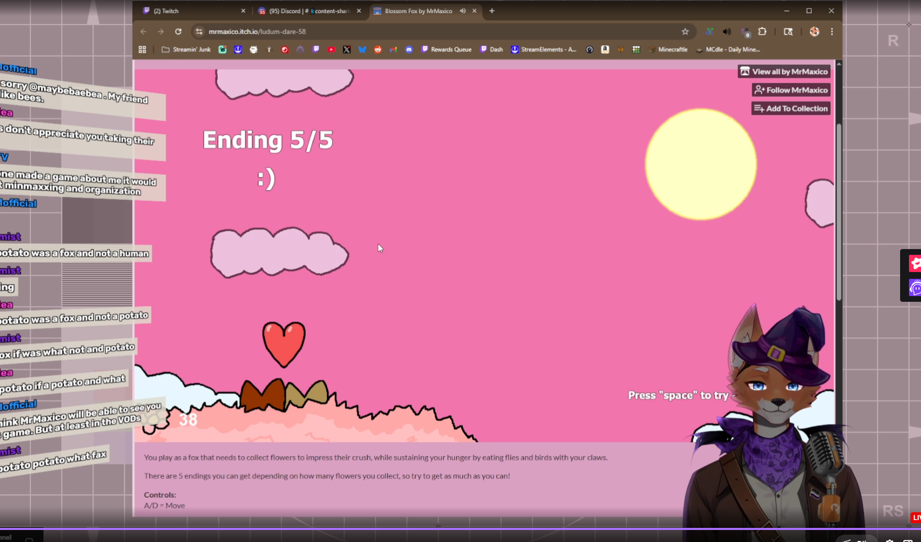The height and width of the screenshot is (542, 921).
Task: Open the Wordle-style colored grid bookmark
Action: pos(636,50)
